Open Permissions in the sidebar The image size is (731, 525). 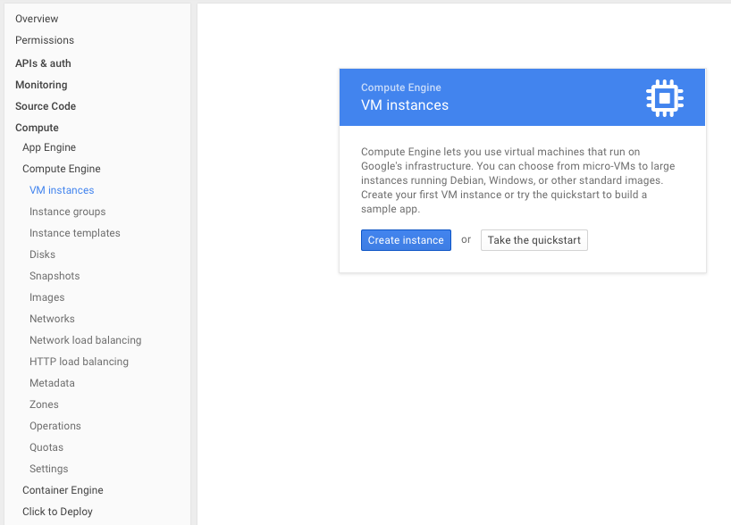point(45,40)
